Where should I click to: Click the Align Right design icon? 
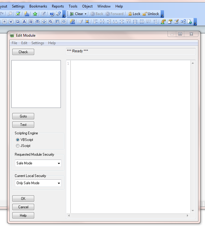click(x=109, y=22)
